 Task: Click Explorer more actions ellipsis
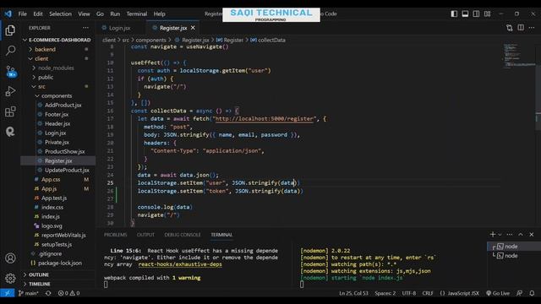85,28
